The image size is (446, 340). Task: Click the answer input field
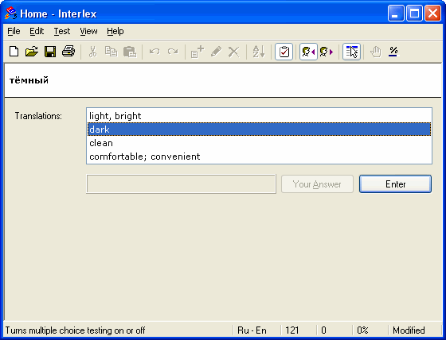[x=182, y=184]
